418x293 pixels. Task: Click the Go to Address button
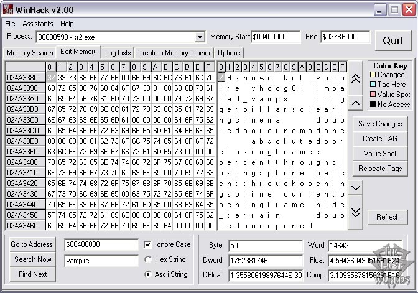point(32,244)
